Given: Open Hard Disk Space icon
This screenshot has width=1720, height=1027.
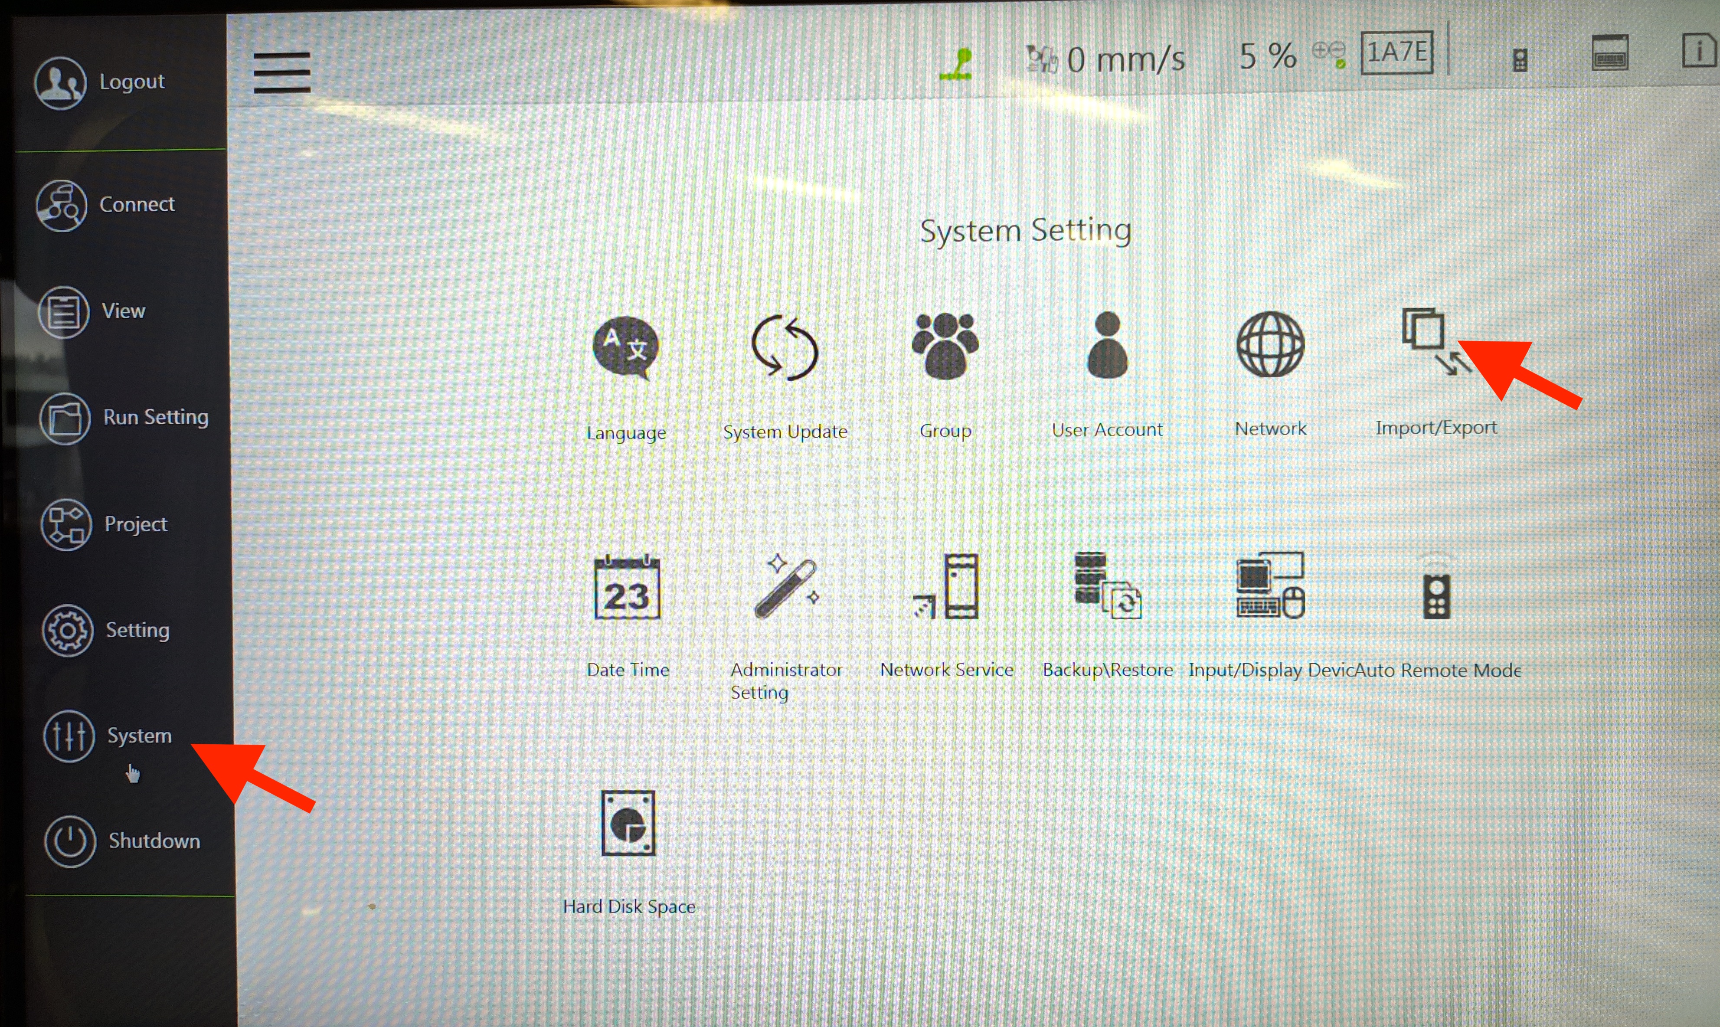Looking at the screenshot, I should click(628, 824).
